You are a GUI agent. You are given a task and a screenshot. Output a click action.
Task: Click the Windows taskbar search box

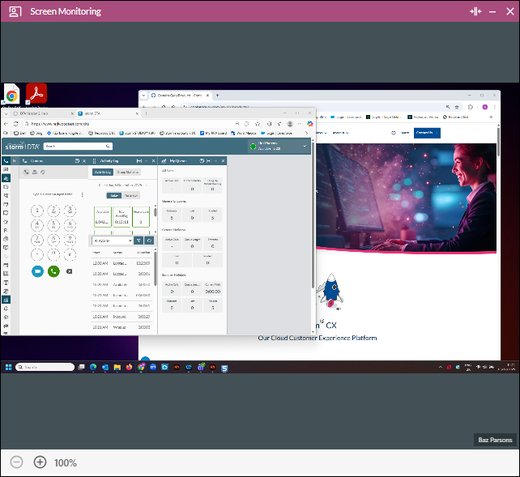46,367
